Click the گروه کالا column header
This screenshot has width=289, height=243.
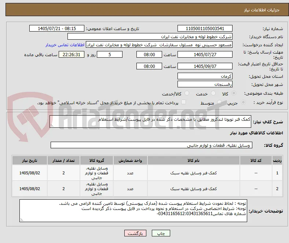96,160
